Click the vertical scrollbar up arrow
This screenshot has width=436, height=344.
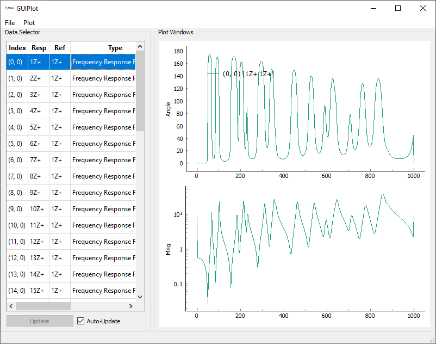point(140,47)
